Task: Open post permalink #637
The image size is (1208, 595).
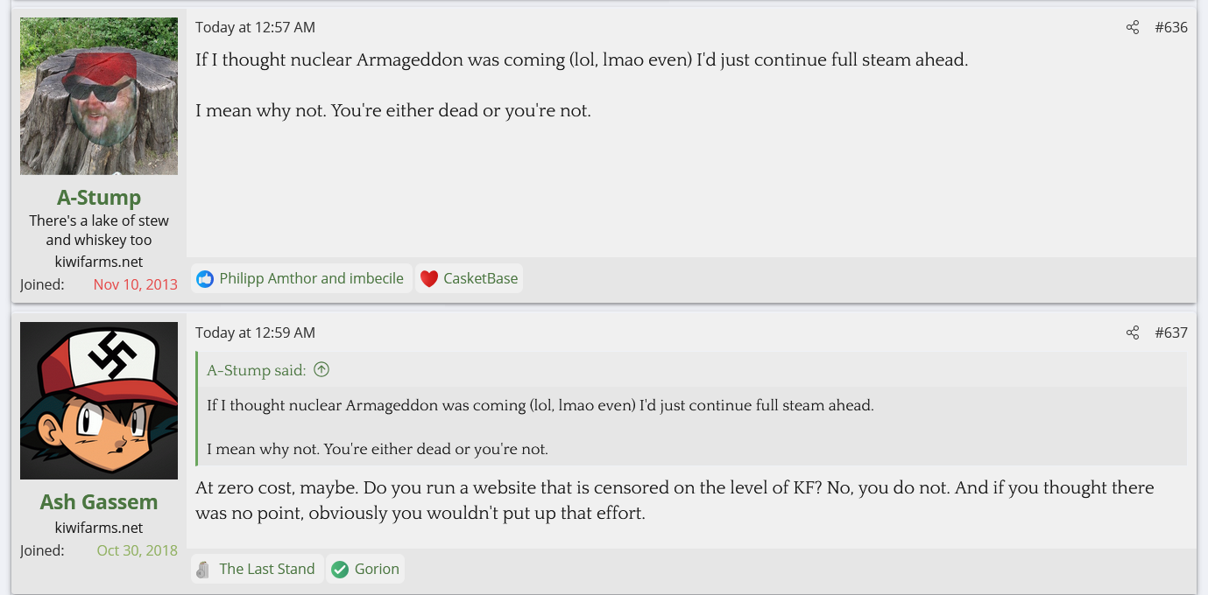Action: coord(1171,333)
